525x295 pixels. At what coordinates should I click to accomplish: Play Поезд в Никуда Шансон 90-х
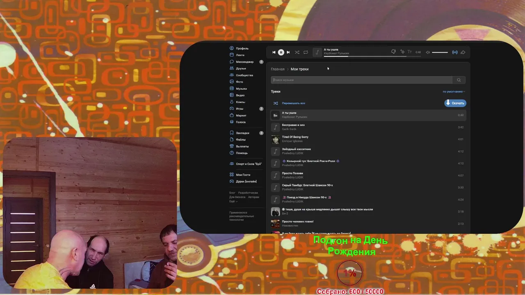(x=368, y=200)
